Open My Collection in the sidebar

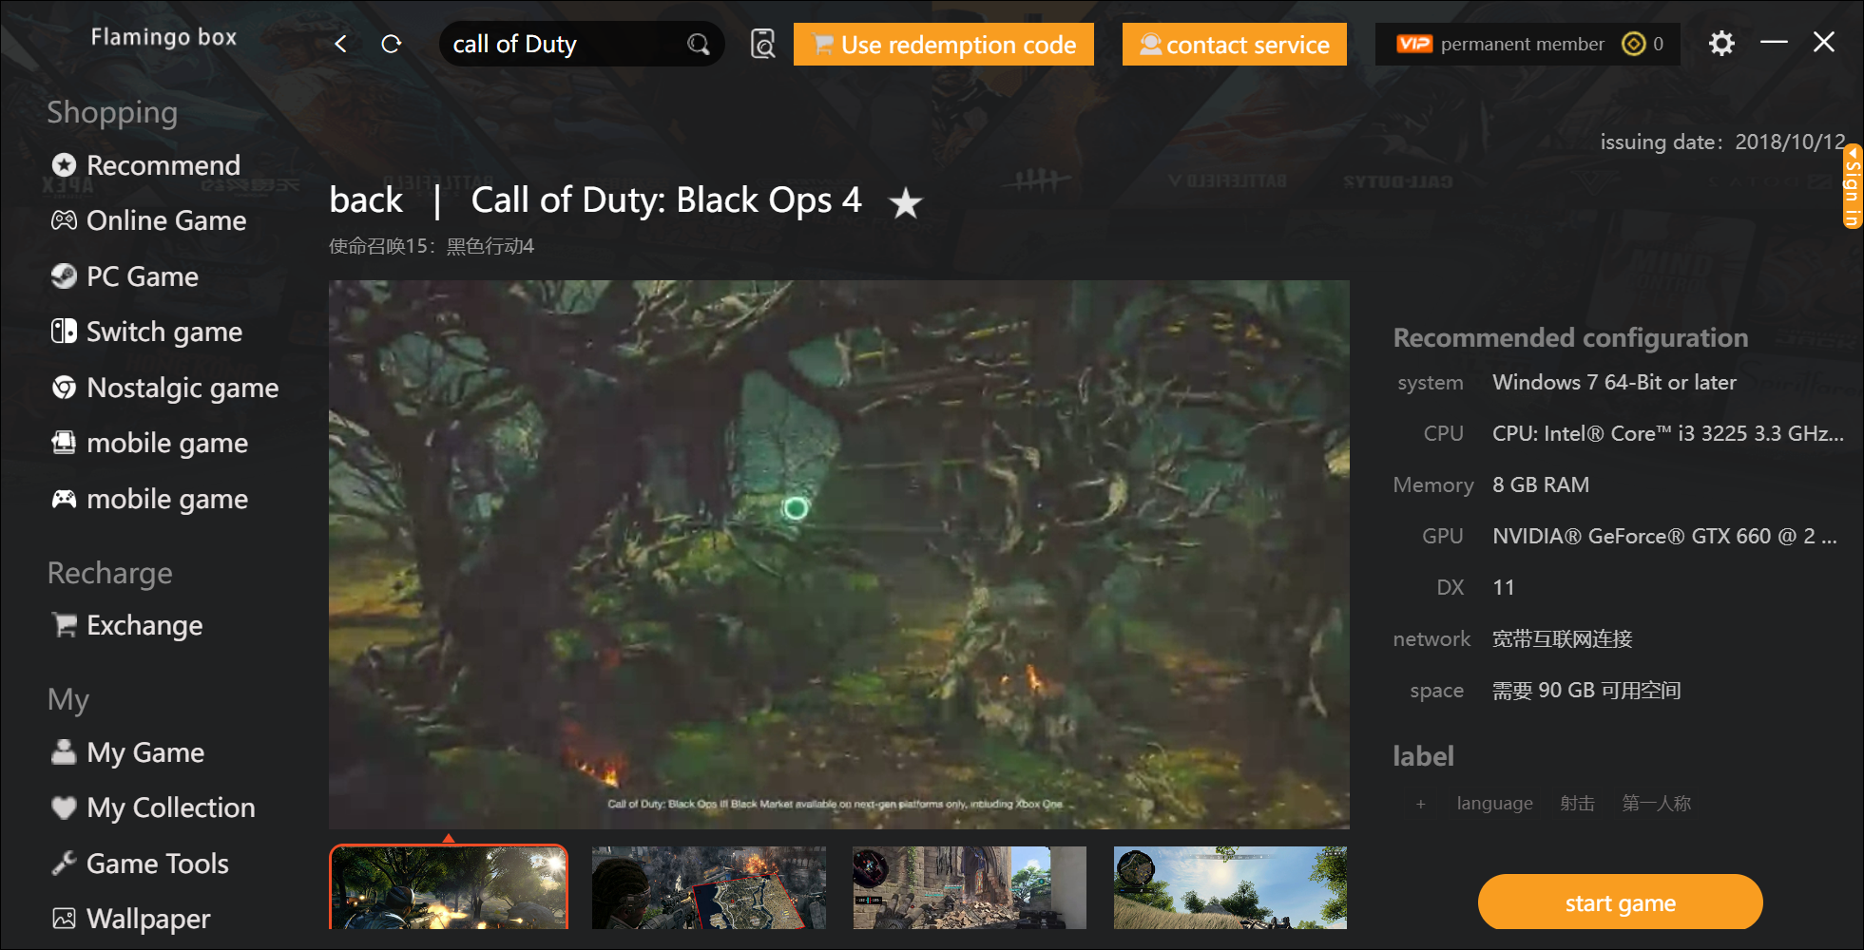[x=153, y=808]
